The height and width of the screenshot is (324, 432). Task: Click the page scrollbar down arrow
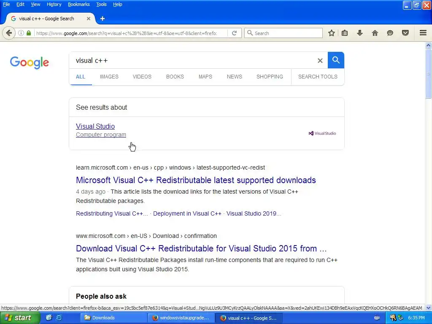tap(429, 308)
